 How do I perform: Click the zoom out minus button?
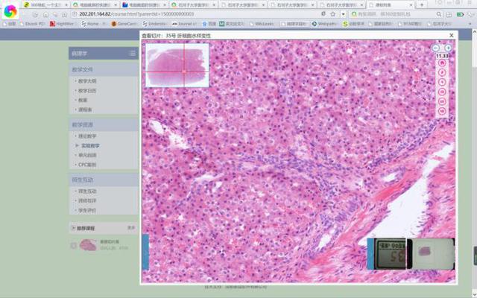436,48
